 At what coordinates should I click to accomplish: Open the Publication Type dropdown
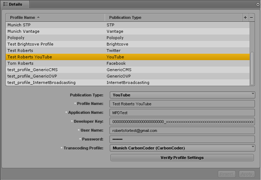coord(183,95)
